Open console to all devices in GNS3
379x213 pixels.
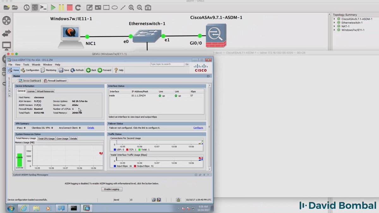43,7
